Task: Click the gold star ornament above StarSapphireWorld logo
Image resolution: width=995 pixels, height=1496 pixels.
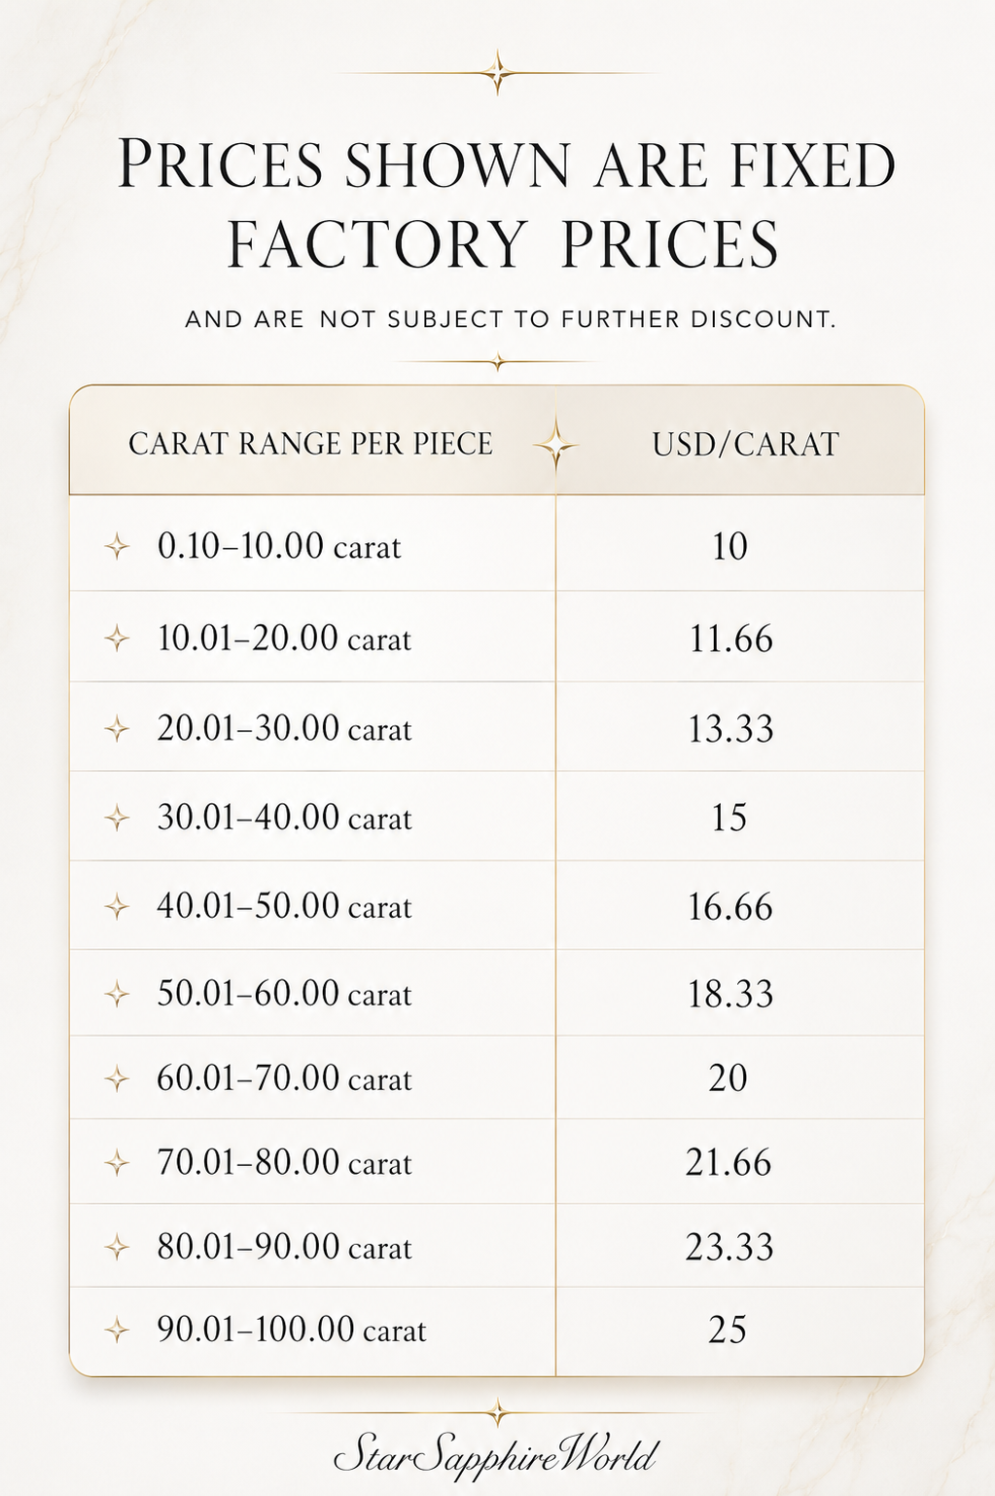Action: [497, 1412]
